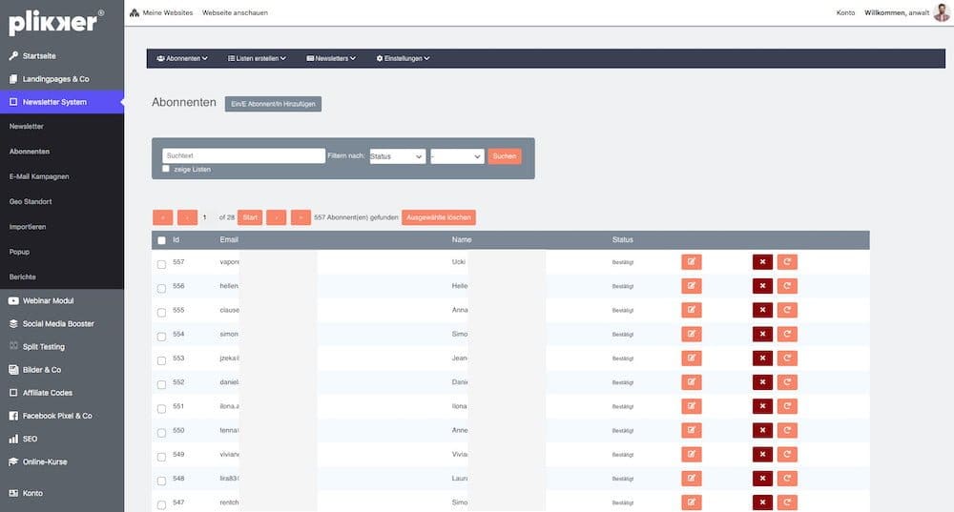954x512 pixels.
Task: Click the last-page pagination button
Action: click(x=301, y=217)
